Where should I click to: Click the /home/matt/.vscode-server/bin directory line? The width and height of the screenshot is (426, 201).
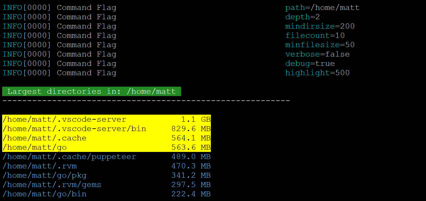[74, 129]
